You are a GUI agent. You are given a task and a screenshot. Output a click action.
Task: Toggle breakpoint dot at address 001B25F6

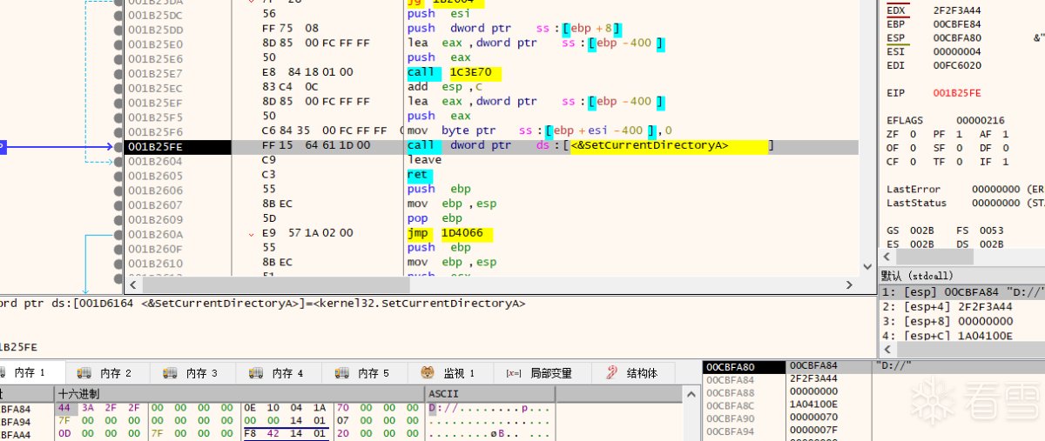coord(118,132)
